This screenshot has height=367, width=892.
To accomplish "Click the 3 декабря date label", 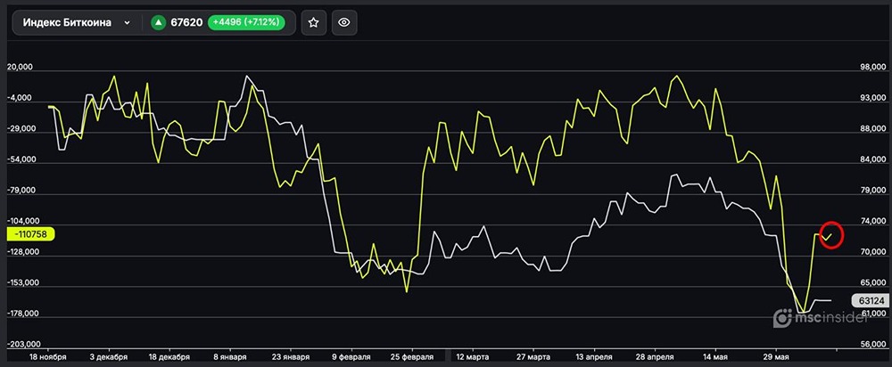I will coord(108,357).
